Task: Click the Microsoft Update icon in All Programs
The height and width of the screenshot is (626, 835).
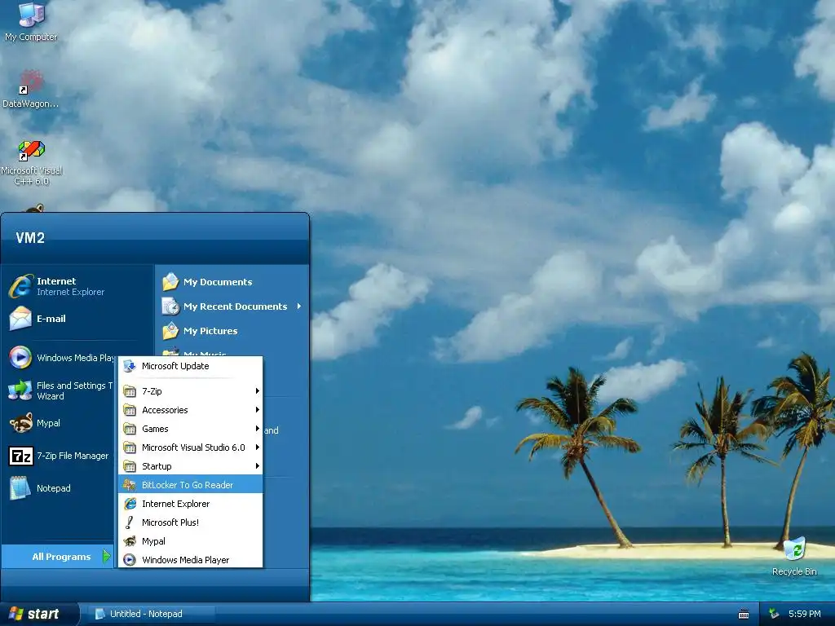Action: 130,366
